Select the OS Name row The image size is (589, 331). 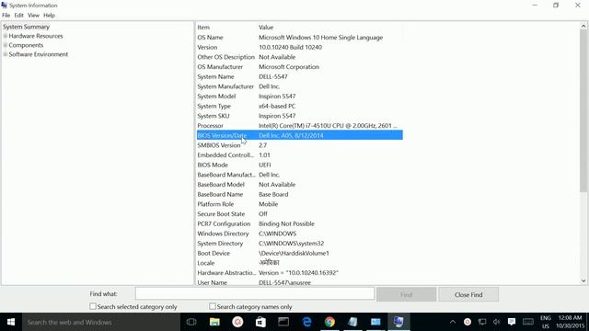click(x=299, y=38)
